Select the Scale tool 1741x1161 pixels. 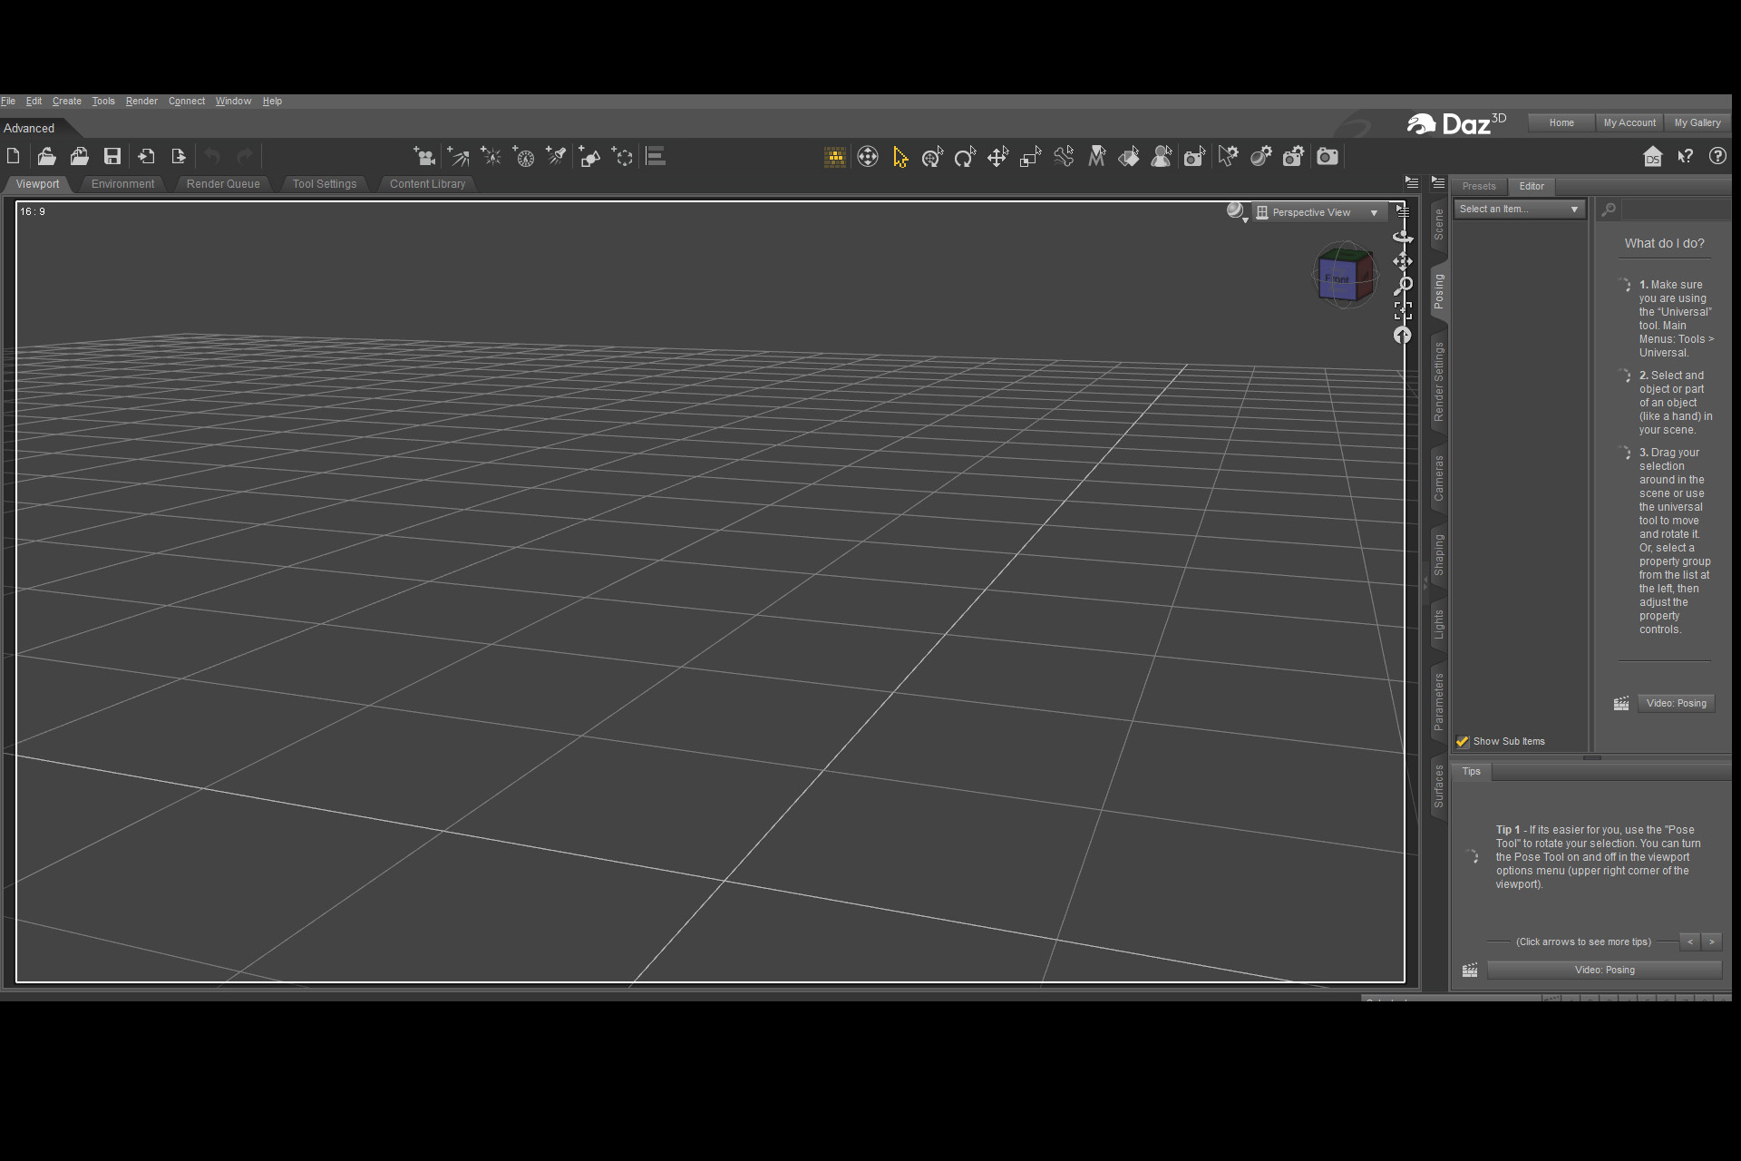[1030, 157]
